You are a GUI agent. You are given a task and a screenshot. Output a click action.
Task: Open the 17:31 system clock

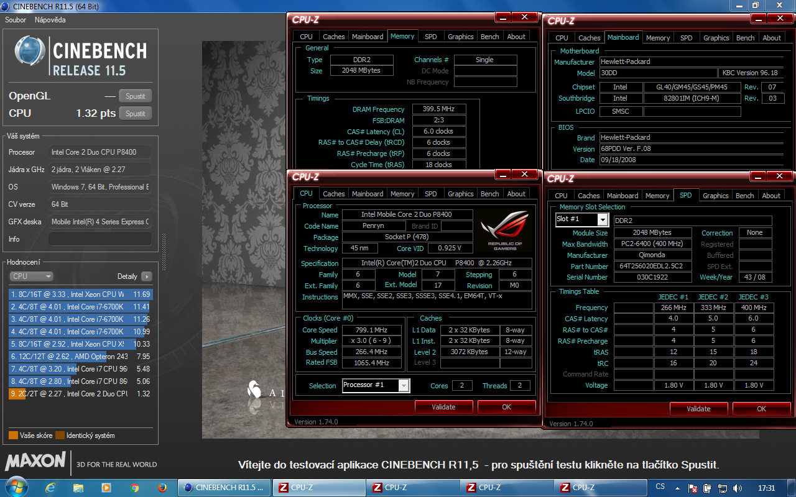[x=767, y=488]
